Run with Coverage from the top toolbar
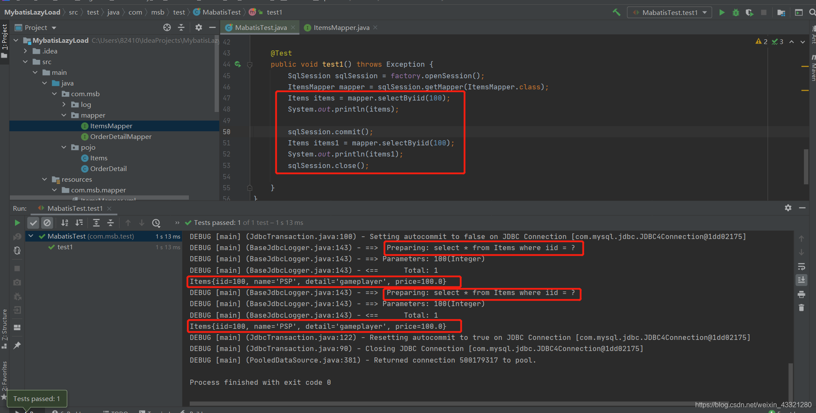 [x=750, y=12]
